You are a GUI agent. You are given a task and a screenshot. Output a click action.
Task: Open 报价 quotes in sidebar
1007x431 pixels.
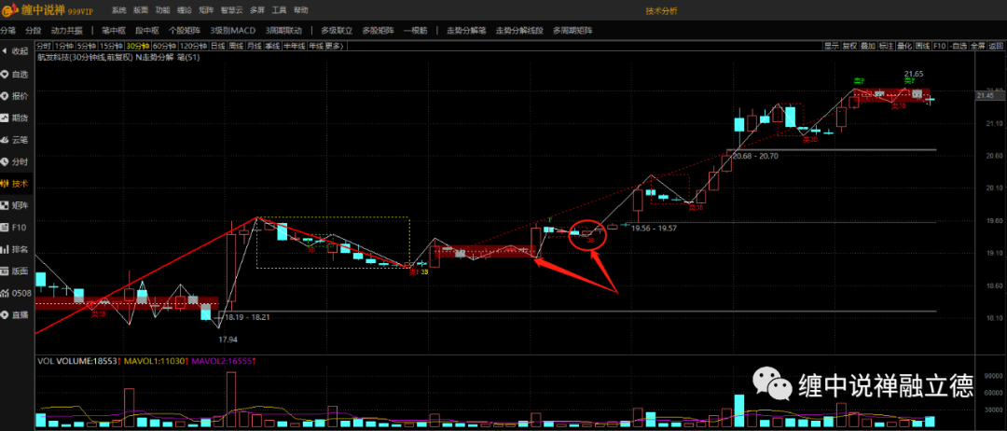pyautogui.click(x=16, y=96)
